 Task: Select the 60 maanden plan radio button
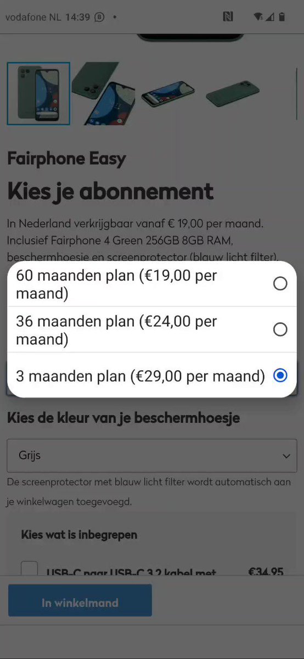pos(280,283)
